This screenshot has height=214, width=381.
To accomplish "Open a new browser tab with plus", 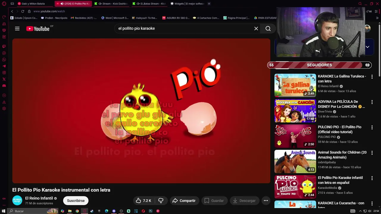I will click(x=209, y=4).
